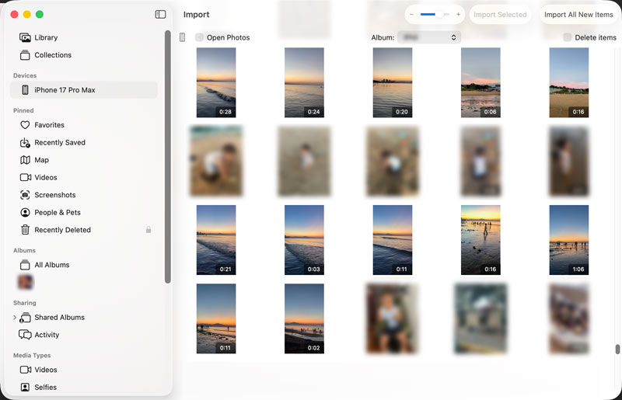
Task: Click the lock icon beside Recently Deleted
Action: point(149,230)
